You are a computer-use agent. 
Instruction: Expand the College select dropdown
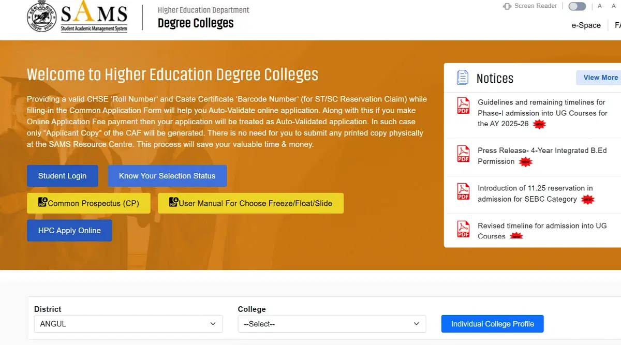[332, 324]
